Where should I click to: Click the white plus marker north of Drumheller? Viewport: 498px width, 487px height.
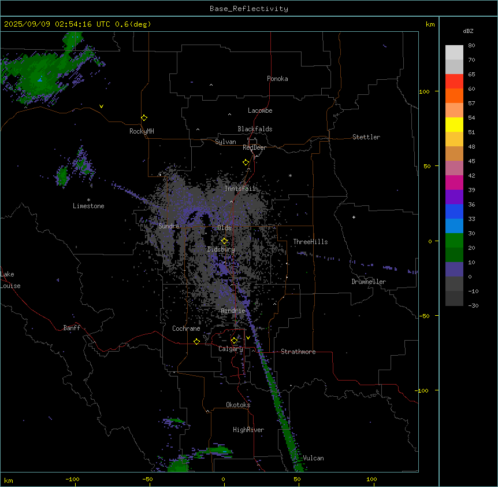coord(354,217)
